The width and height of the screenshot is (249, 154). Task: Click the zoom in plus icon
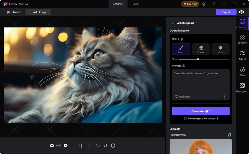point(66,146)
